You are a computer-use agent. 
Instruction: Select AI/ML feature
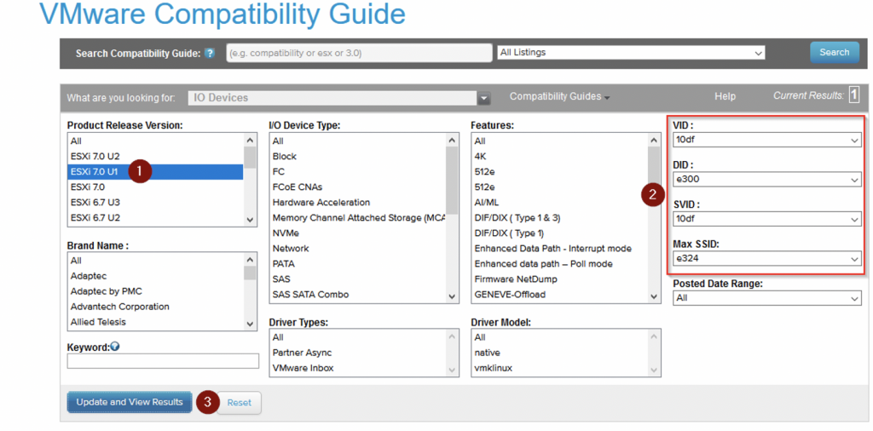tap(559, 203)
